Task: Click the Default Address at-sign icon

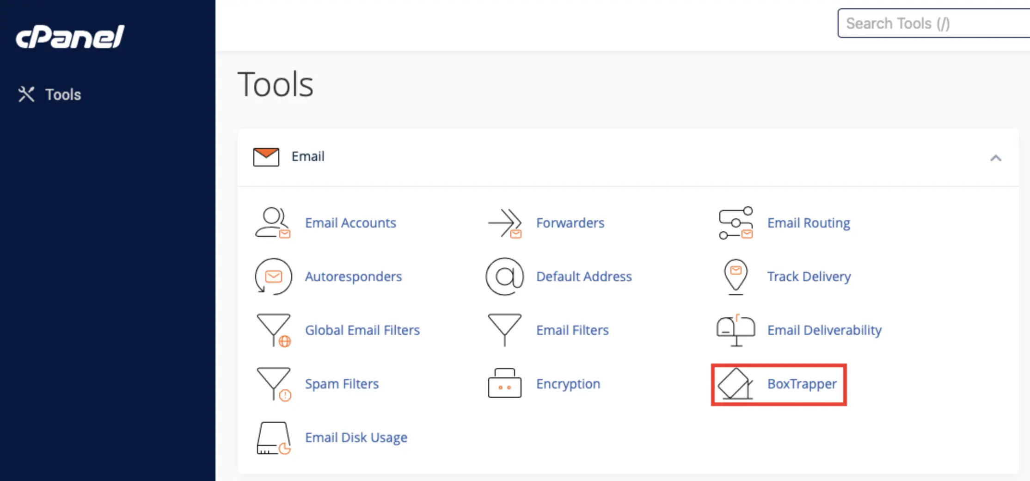Action: [505, 277]
